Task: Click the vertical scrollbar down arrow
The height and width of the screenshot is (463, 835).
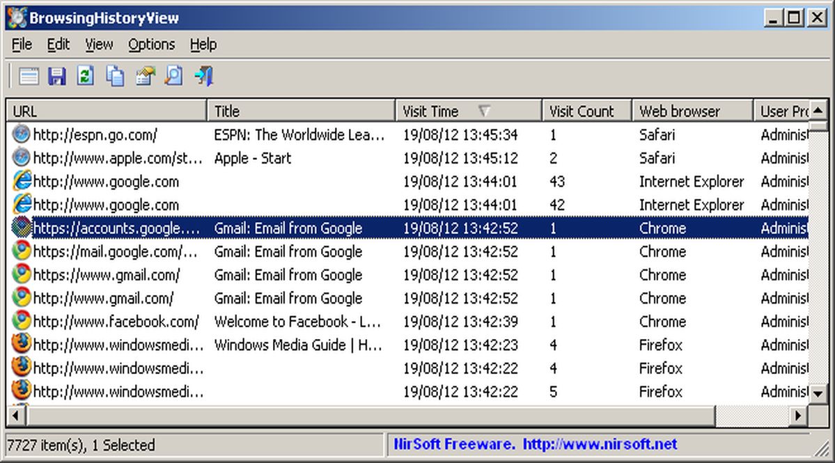Action: (x=818, y=394)
